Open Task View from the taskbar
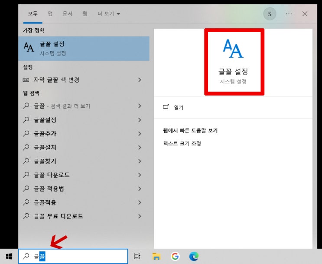 coord(137,256)
